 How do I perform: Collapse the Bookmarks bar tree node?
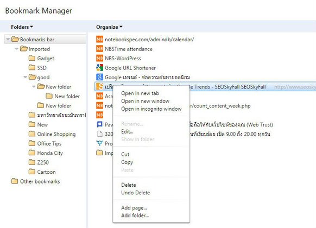point(8,39)
